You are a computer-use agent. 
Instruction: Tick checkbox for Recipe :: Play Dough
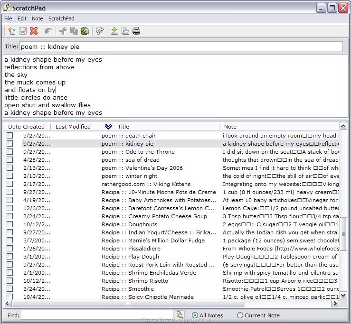9,257
